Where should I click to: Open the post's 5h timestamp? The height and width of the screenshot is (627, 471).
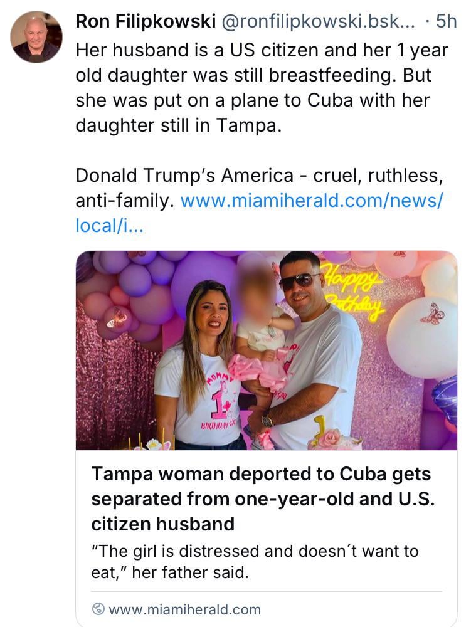pos(446,21)
